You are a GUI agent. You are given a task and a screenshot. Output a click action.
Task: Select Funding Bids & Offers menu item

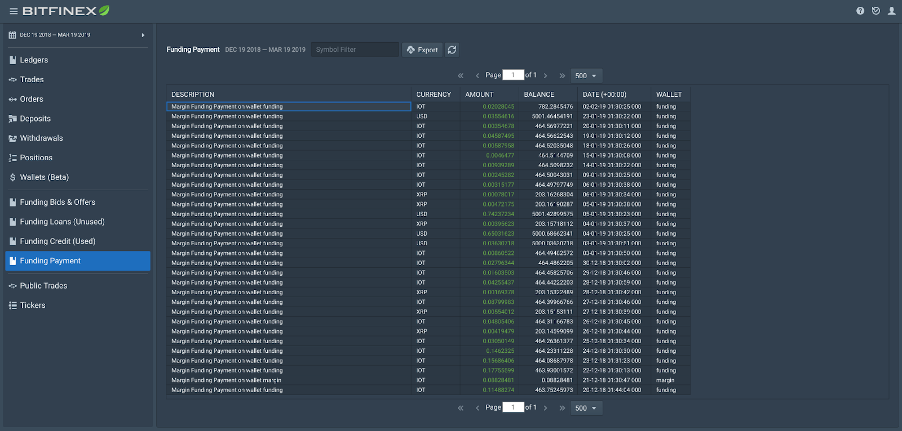pos(58,202)
